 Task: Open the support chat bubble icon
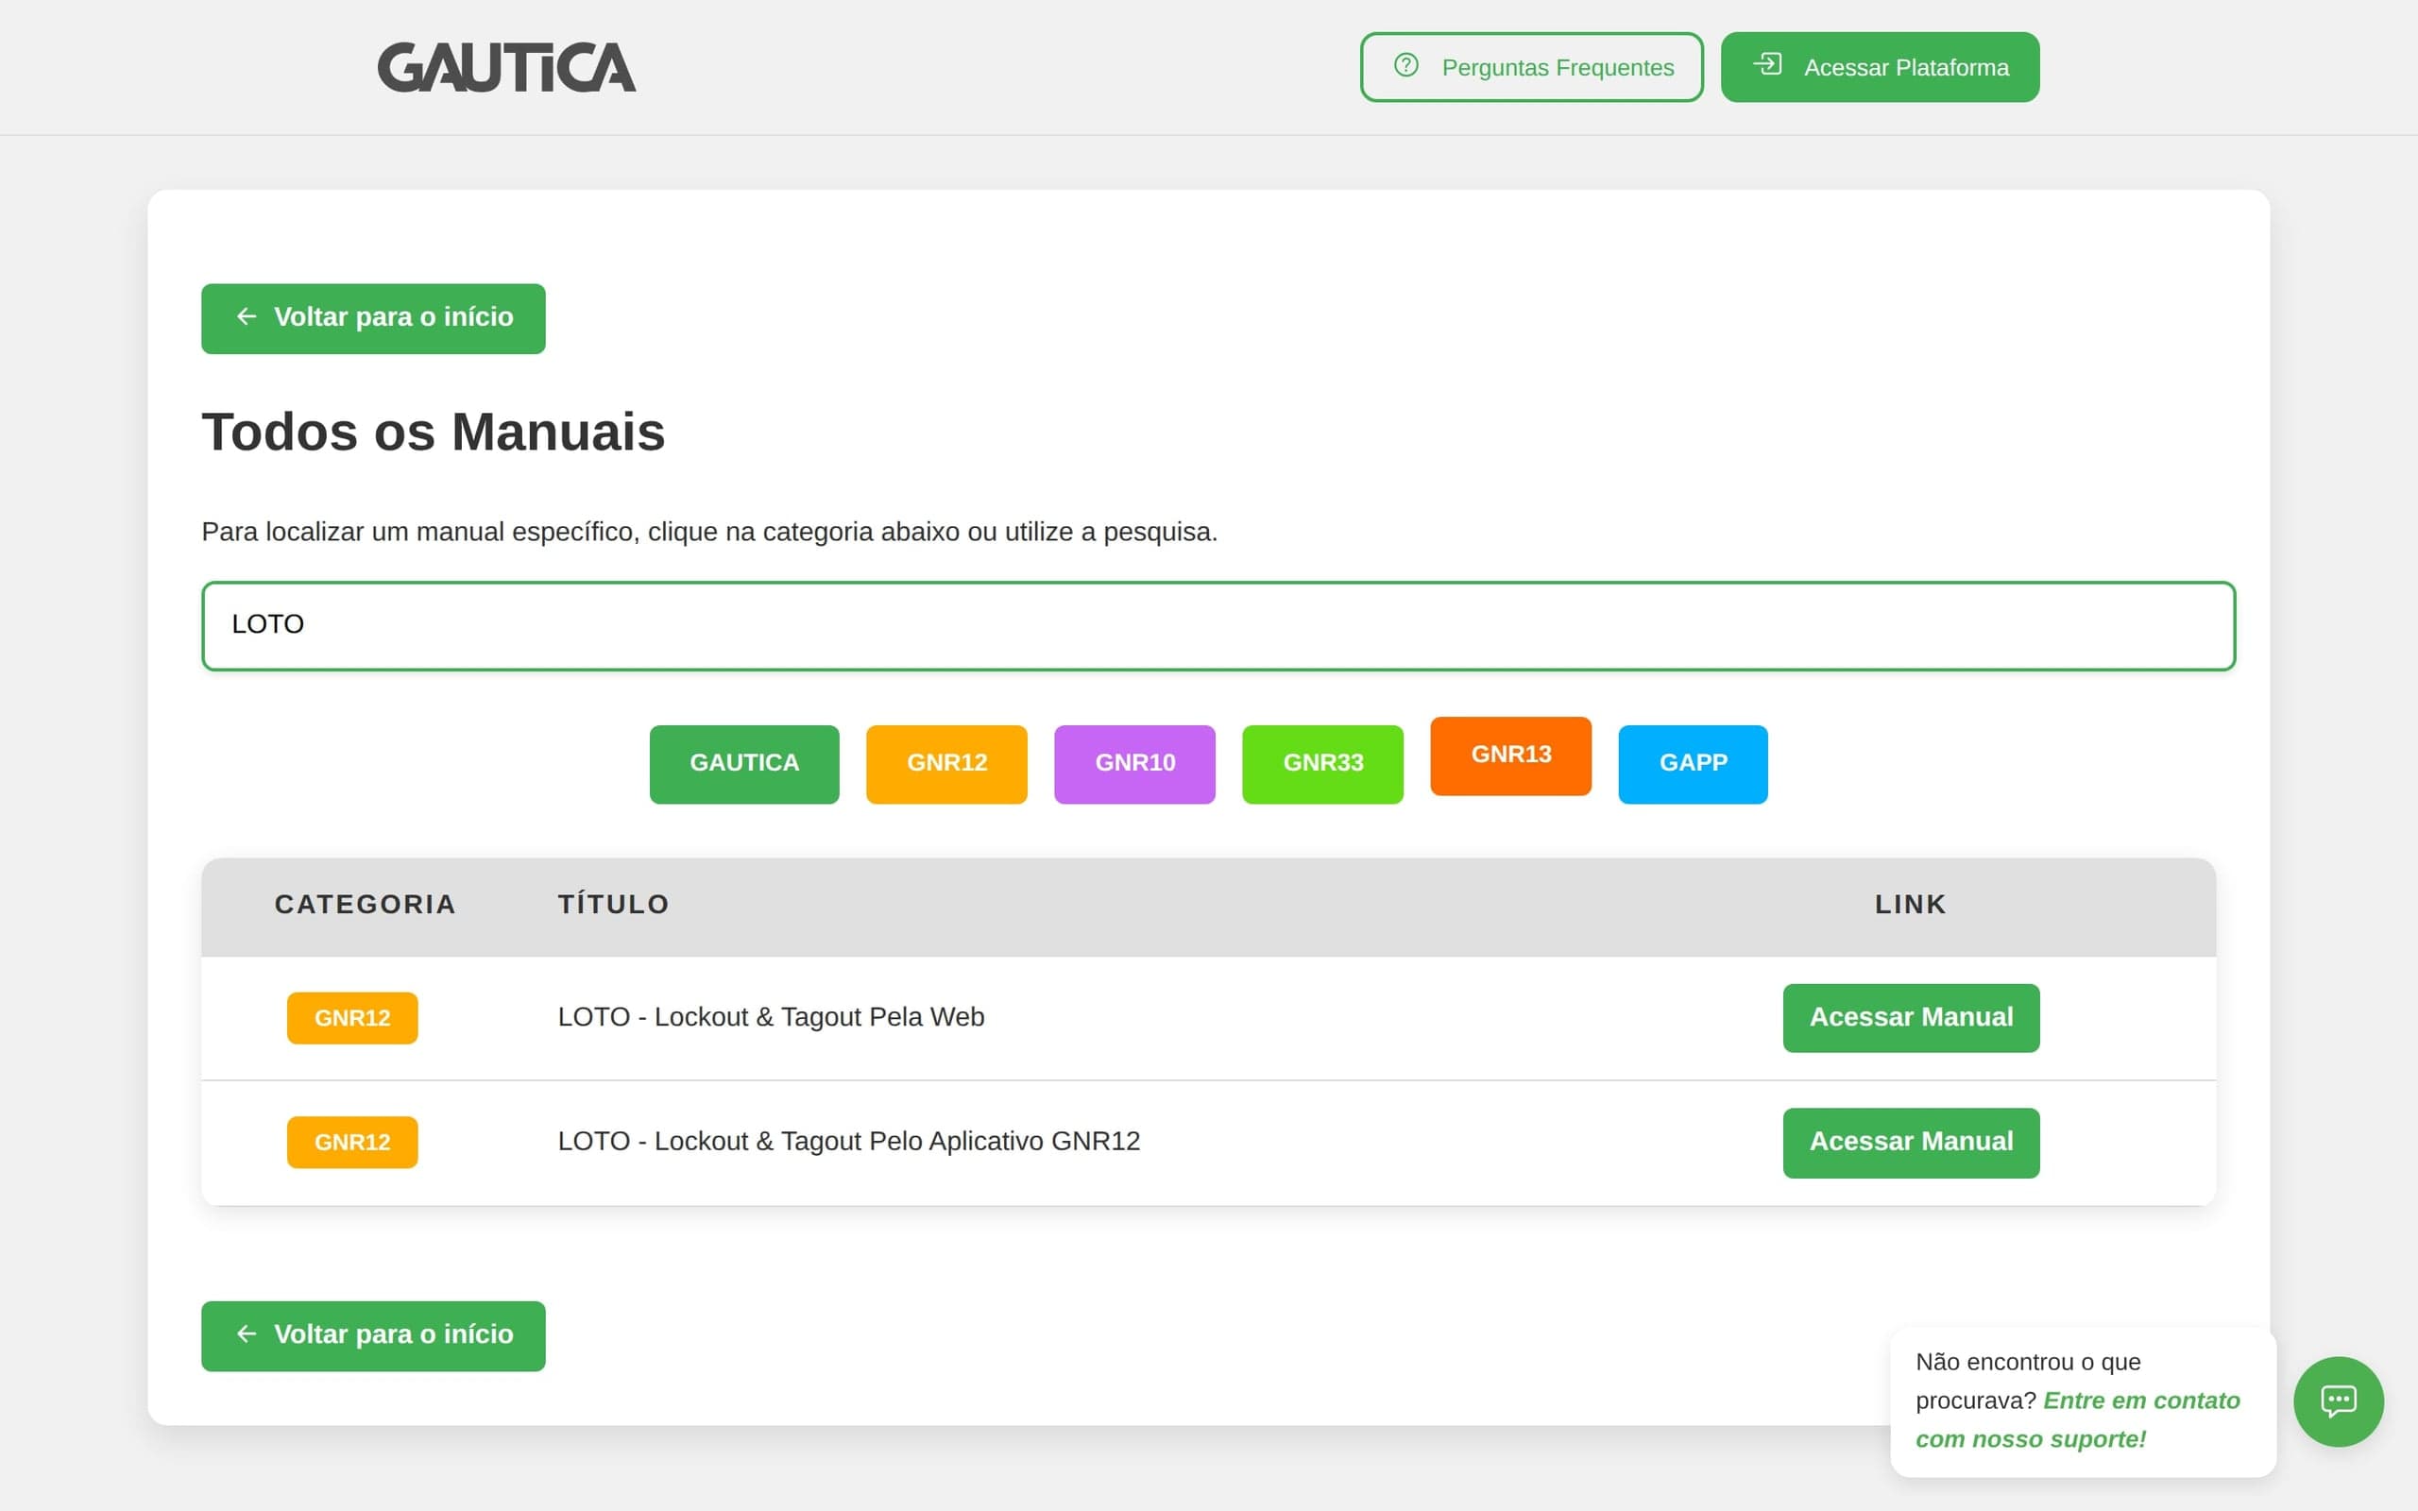(2338, 1401)
